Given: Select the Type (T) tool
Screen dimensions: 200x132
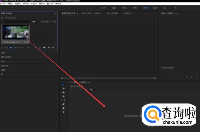Looking at the screenshot, I should coord(64,112).
